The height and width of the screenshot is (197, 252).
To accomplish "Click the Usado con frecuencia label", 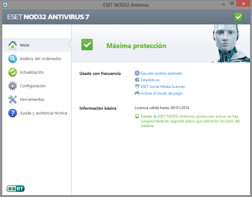I will 100,73.
